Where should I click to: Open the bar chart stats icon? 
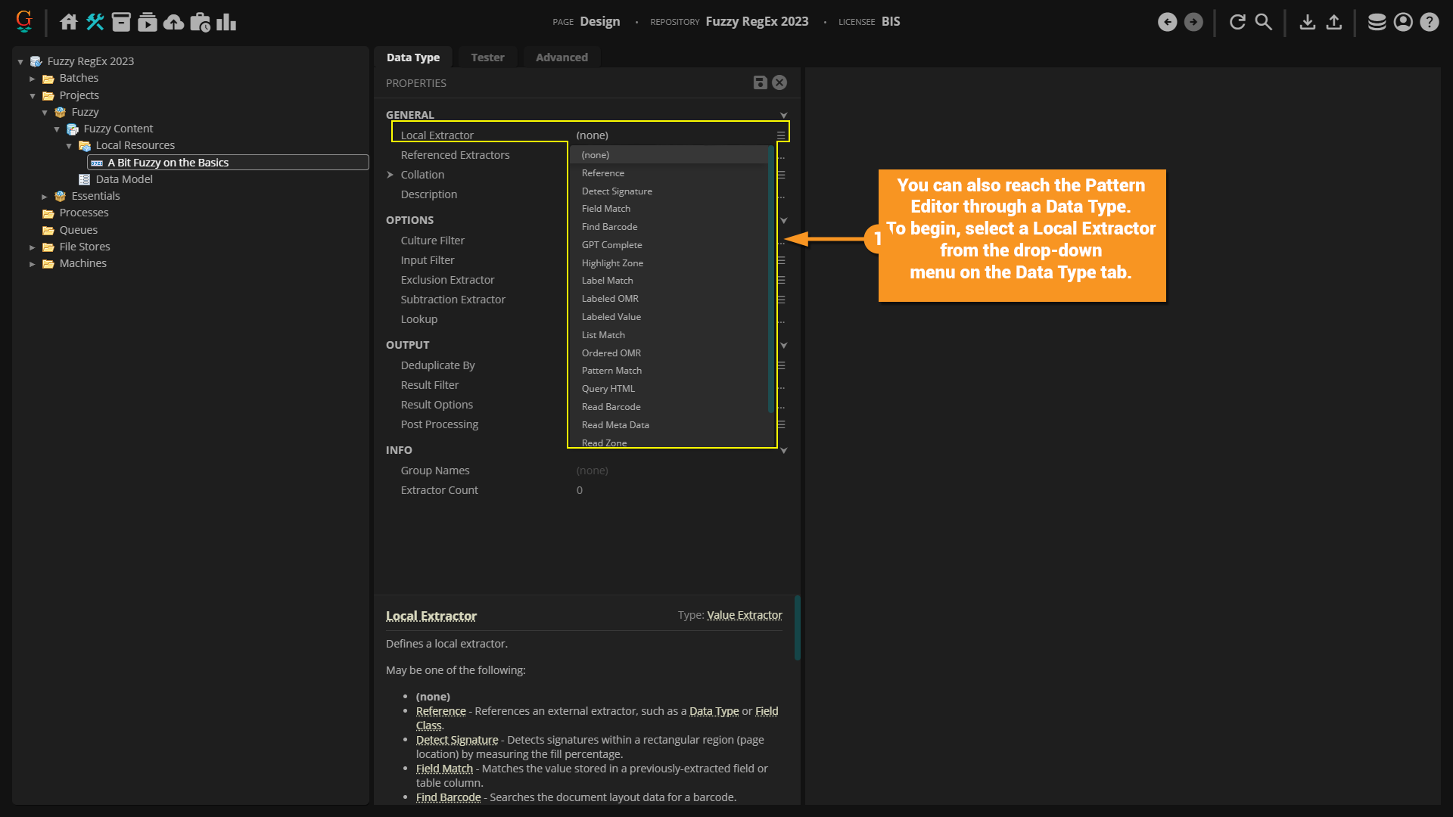226,22
